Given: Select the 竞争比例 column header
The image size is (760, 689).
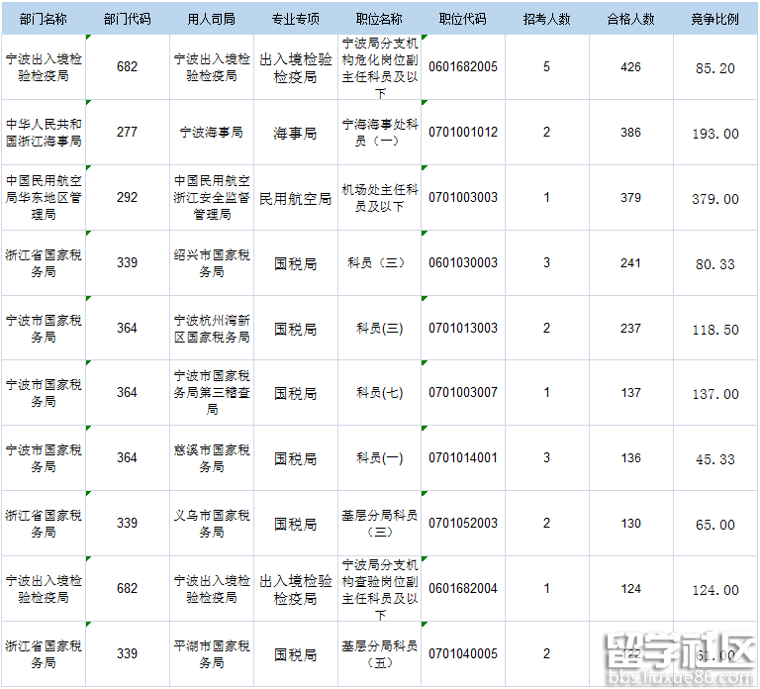Looking at the screenshot, I should pos(714,20).
